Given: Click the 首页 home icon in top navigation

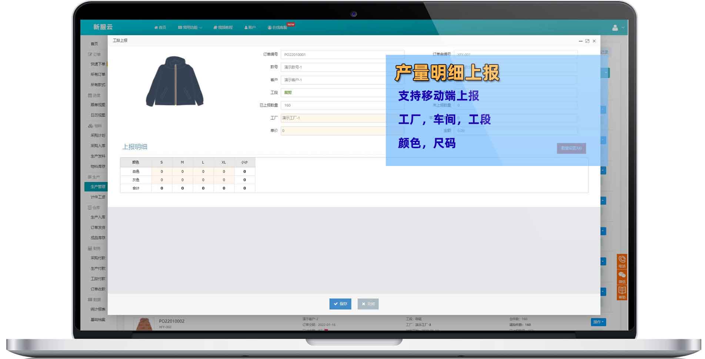Looking at the screenshot, I should tap(160, 27).
